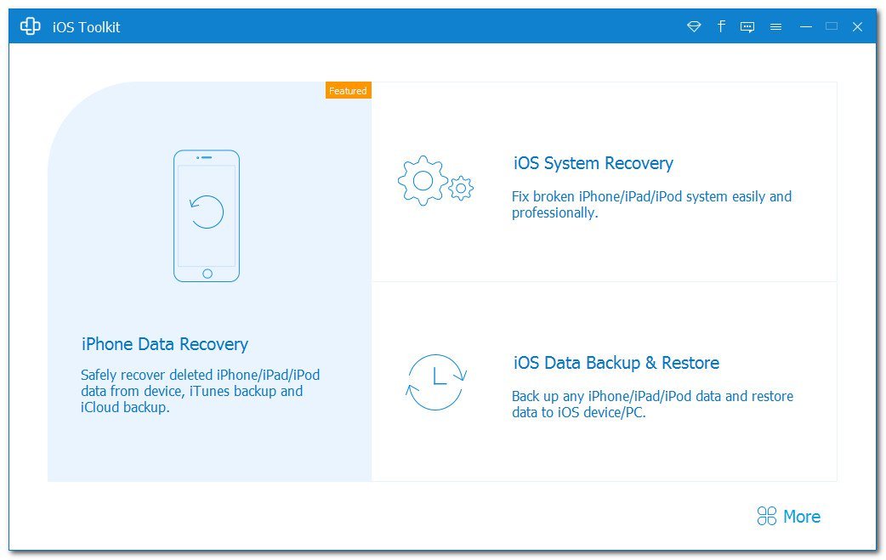Click the 'Fix broken iPhone/iPad/iPod system' description
Screen dimensions: 886x560
tap(651, 204)
